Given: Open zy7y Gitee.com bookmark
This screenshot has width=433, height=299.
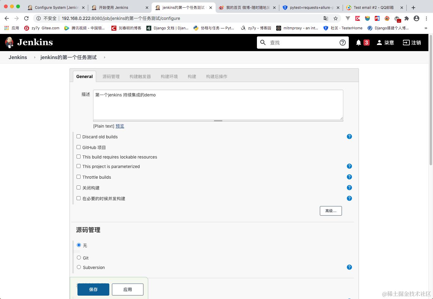Looking at the screenshot, I should point(42,28).
